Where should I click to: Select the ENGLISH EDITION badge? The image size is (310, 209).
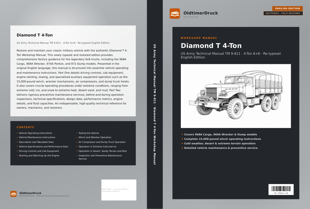[287, 8]
